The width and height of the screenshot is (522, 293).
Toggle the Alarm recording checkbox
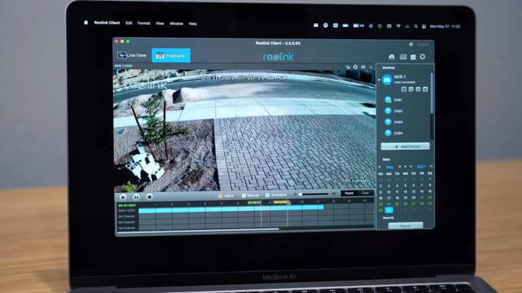click(x=220, y=195)
